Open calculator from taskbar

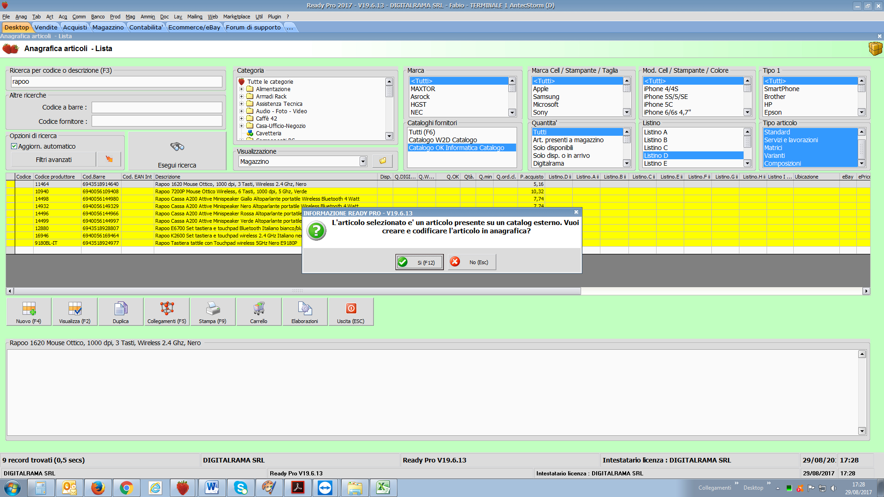(41, 488)
